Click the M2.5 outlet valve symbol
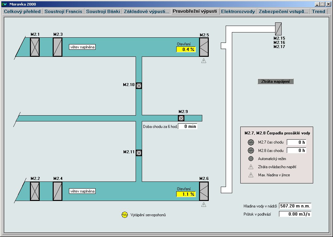Image resolution: width=333 pixels, height=237 pixels. point(204,47)
